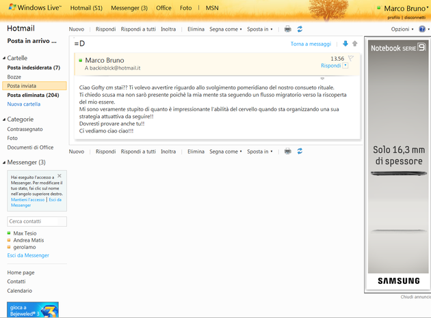Click the profilo link
The image size is (431, 318).
(x=393, y=17)
